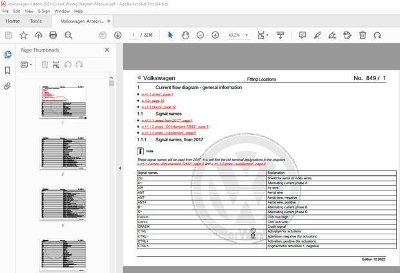The width and height of the screenshot is (400, 273).
Task: Follow 'DIN standard 72552, page 5' bullet link
Action: [x=175, y=126]
